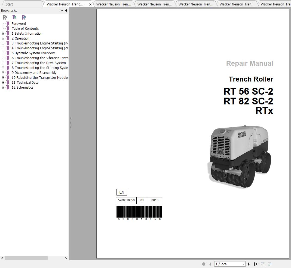This screenshot has width=291, height=268.
Task: Click the add new bookmark icon
Action: click(14, 17)
